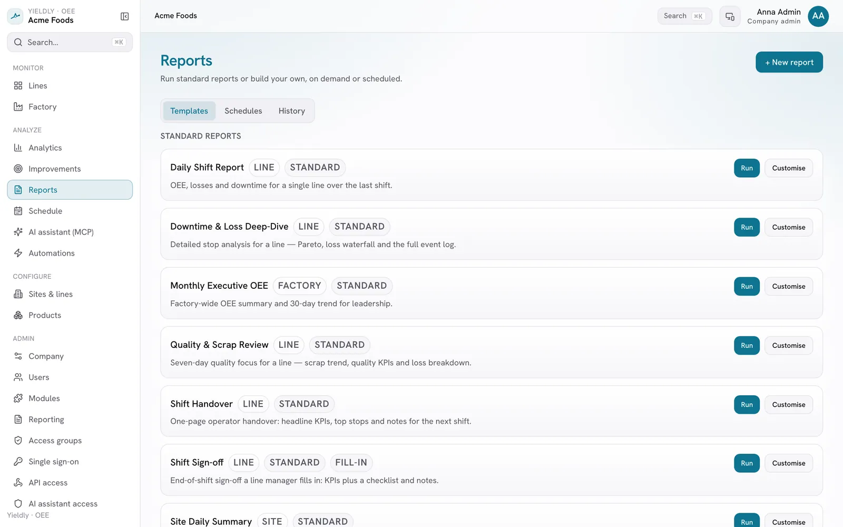This screenshot has height=527, width=843.
Task: Run the Downtime & Loss Deep-Dive report
Action: pyautogui.click(x=747, y=227)
